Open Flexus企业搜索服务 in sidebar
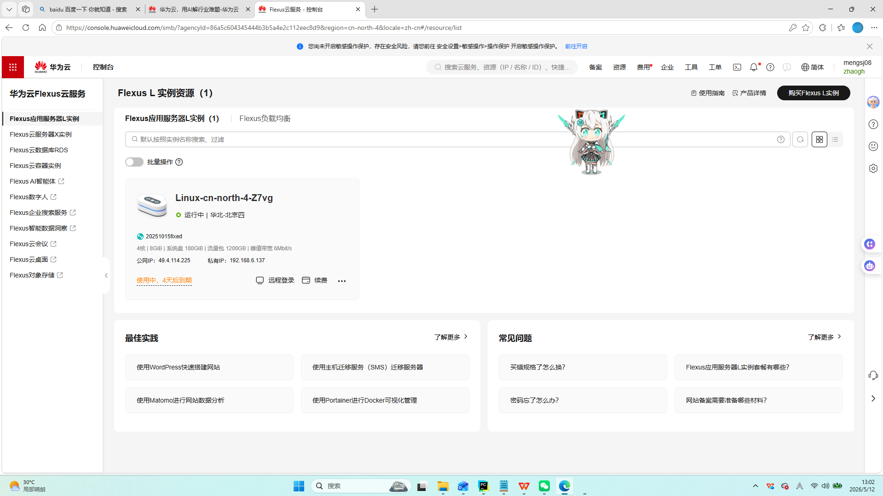The height and width of the screenshot is (496, 883). tap(42, 213)
